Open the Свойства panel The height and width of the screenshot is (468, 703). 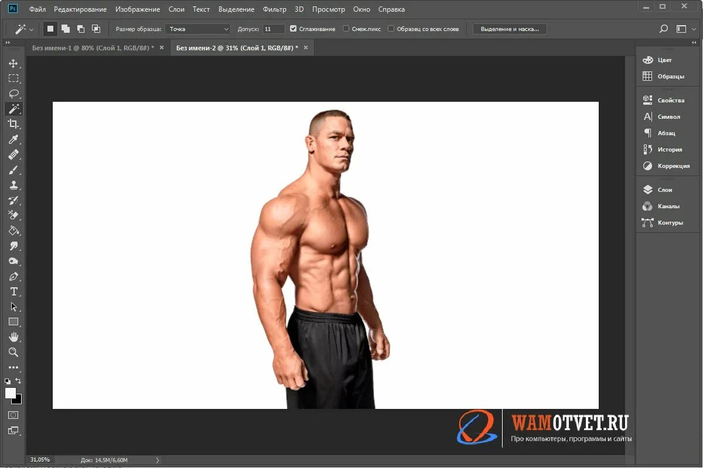(671, 100)
